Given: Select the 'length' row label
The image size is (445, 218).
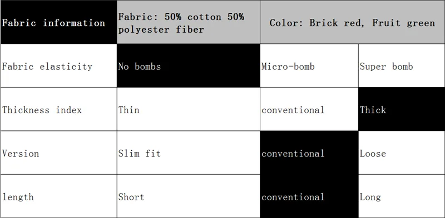Looking at the screenshot, I should 58,196.
